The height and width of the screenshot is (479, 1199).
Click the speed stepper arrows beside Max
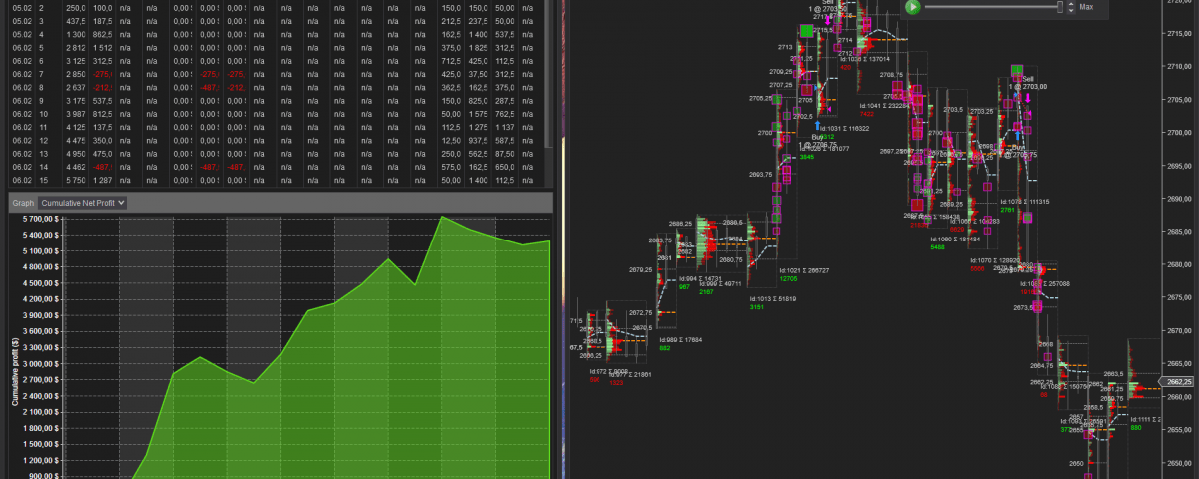point(1072,6)
